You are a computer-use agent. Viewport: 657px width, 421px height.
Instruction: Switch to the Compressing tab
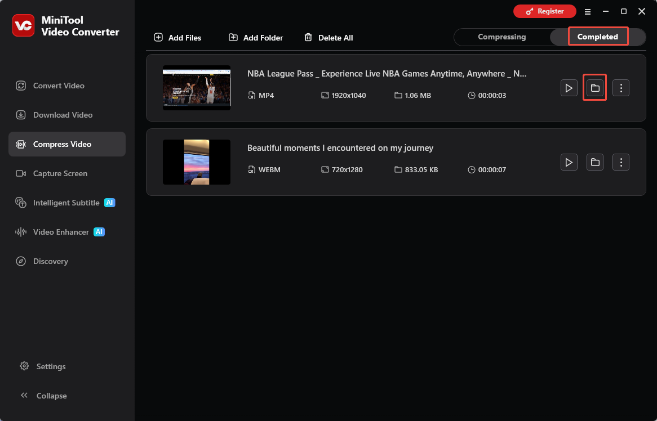coord(501,37)
